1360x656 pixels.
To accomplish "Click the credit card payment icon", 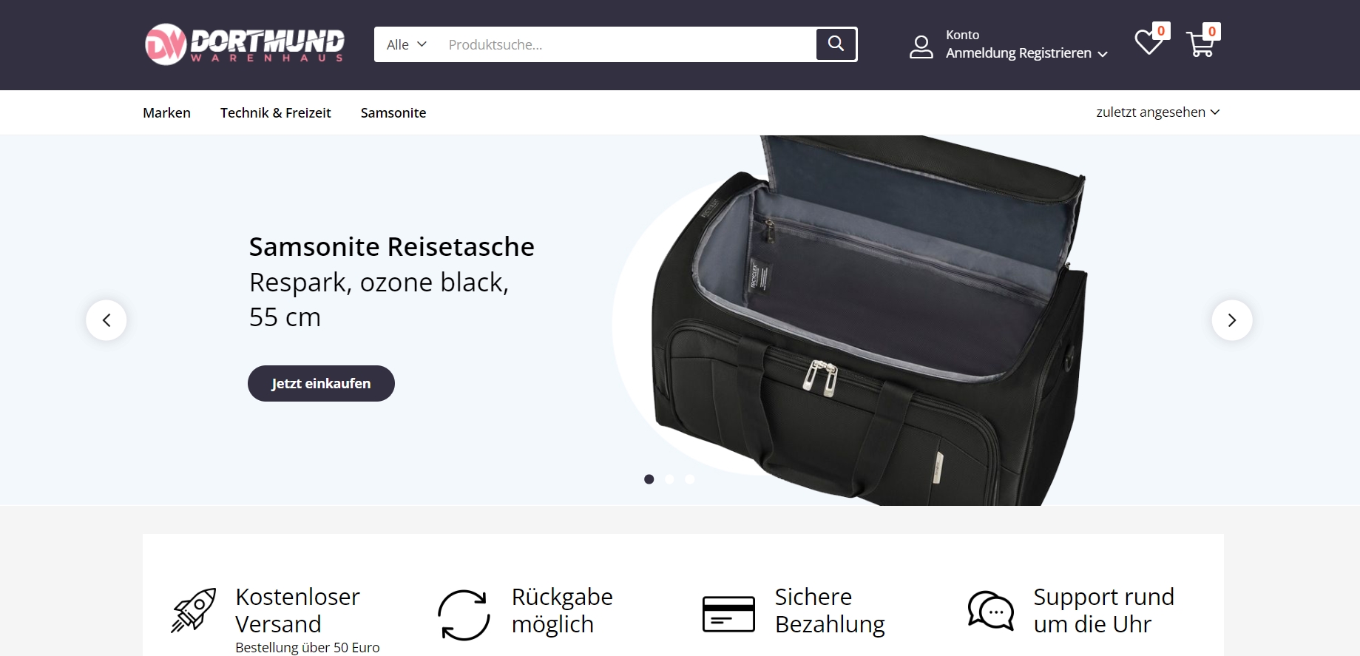I will coord(728,614).
